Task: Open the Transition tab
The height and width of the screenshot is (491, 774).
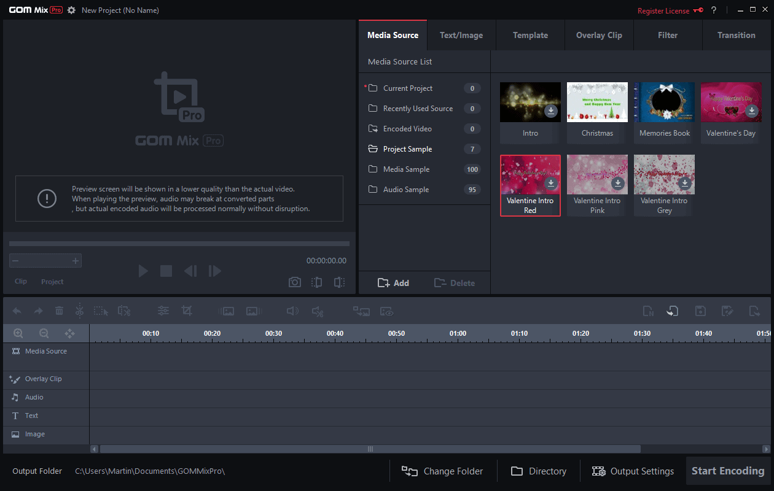Action: 737,35
